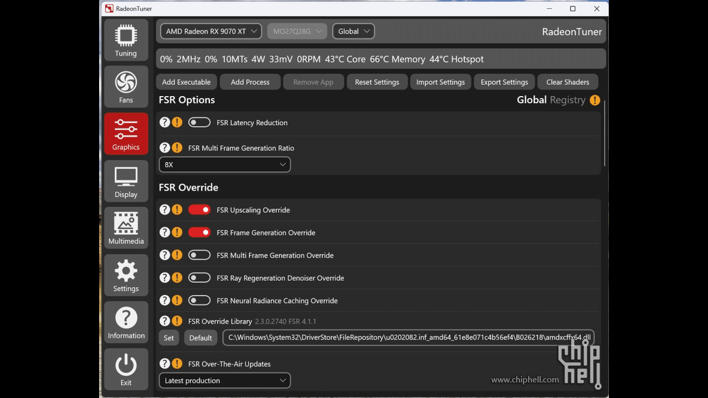The image size is (708, 398).
Task: Click the RadeonTuner header label
Action: tap(572, 32)
